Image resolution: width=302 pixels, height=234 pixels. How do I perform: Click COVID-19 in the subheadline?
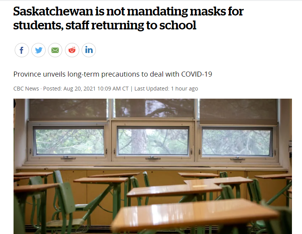[x=196, y=74]
